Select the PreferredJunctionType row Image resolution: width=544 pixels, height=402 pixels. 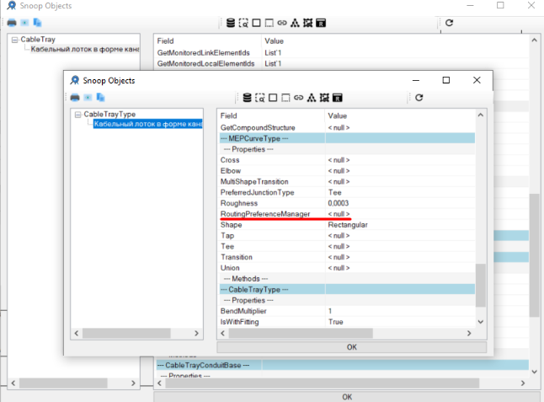point(347,192)
